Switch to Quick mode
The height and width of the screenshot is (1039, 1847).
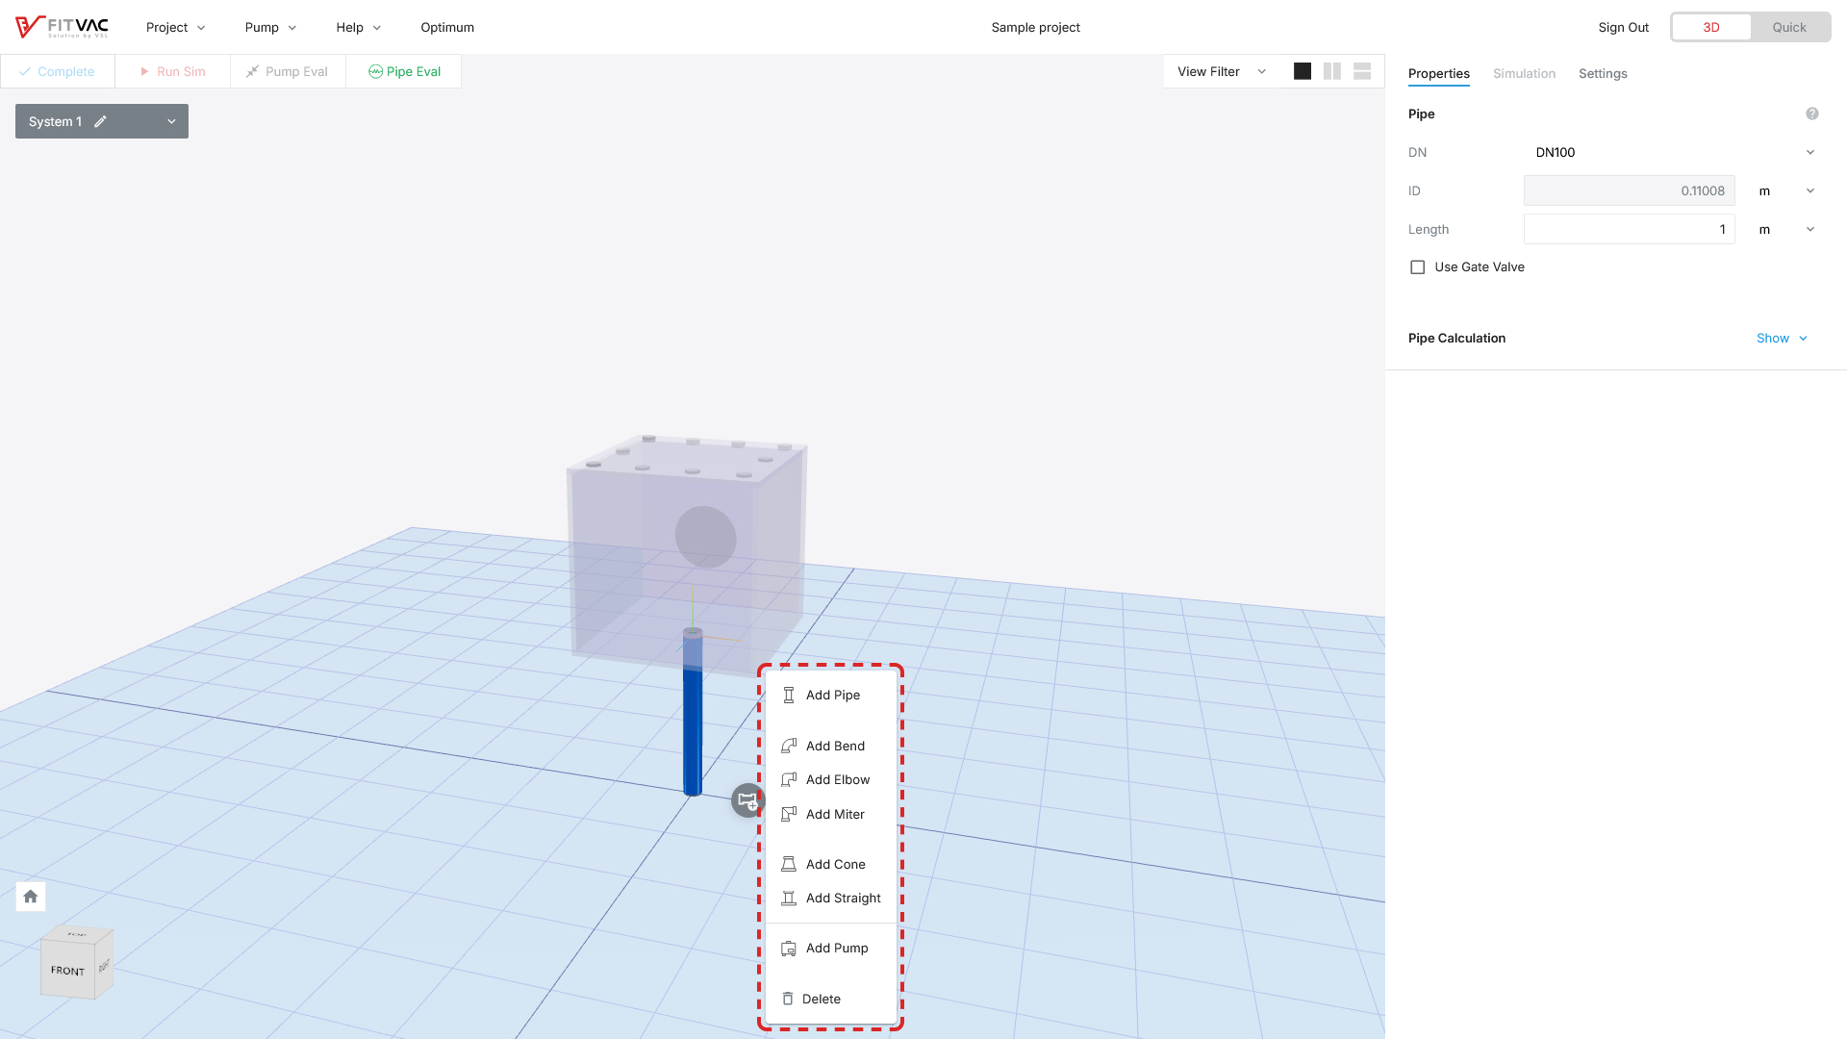tap(1789, 27)
